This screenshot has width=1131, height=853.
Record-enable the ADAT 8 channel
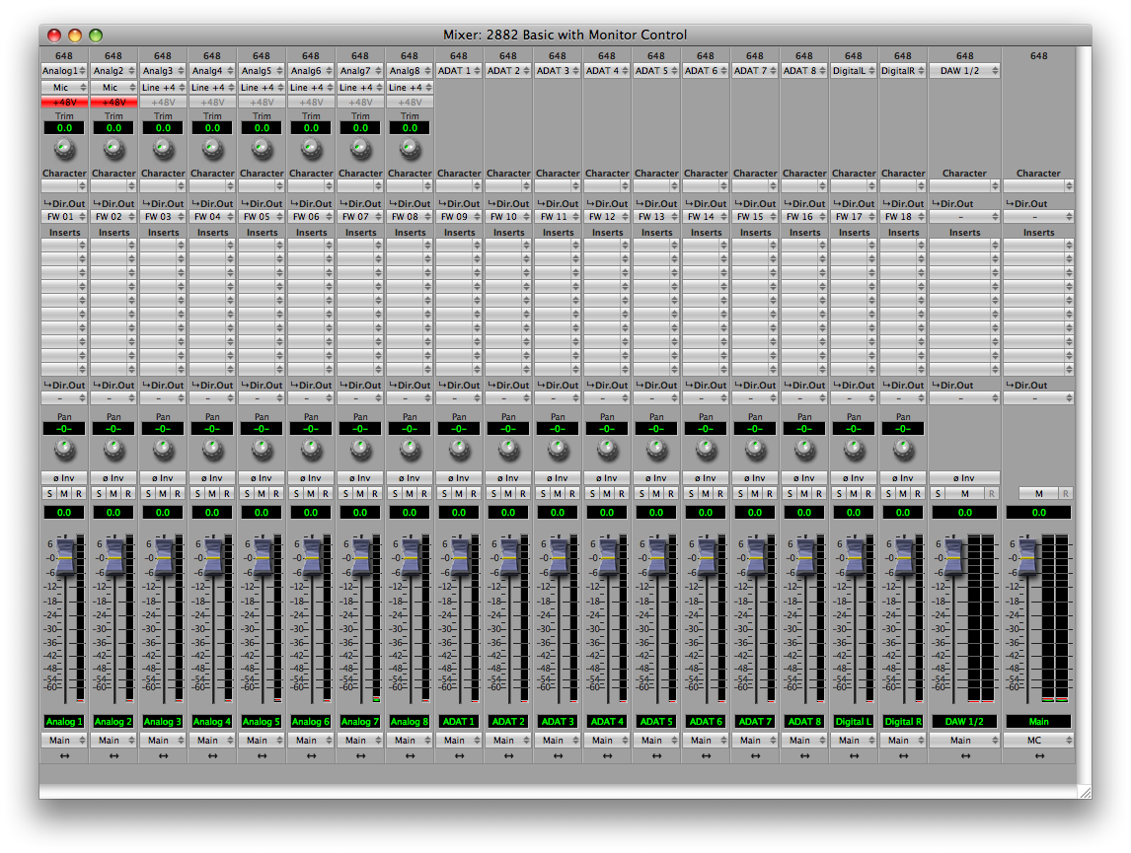pyautogui.click(x=818, y=493)
